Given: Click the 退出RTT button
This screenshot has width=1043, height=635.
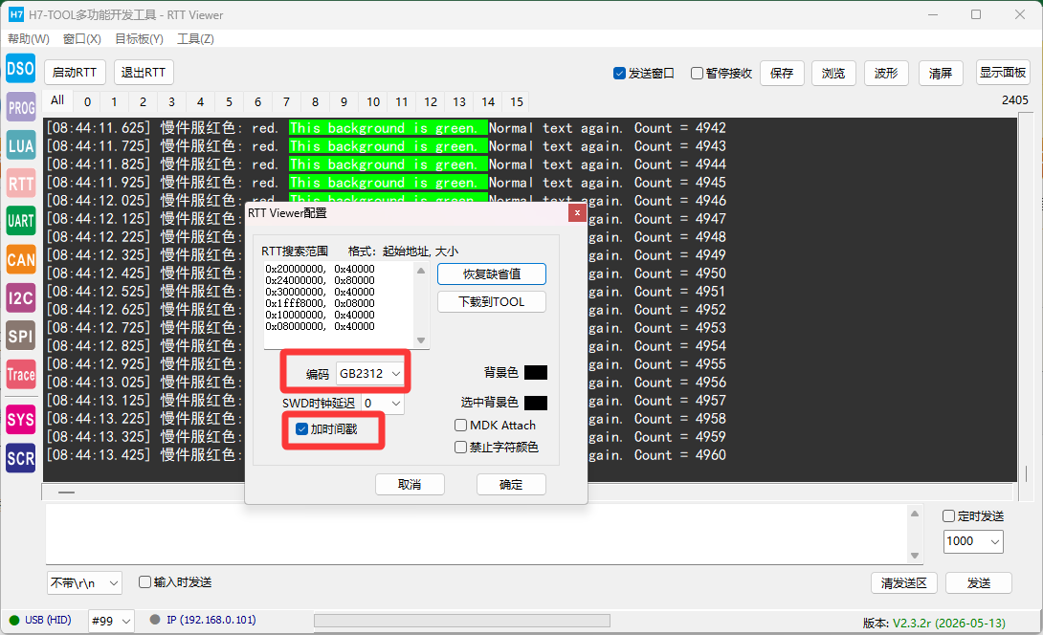Looking at the screenshot, I should pyautogui.click(x=144, y=73).
